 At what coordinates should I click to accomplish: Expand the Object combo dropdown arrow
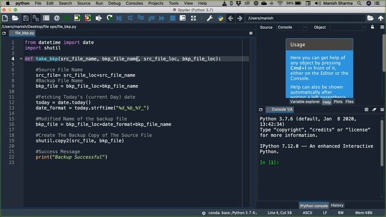(364, 27)
